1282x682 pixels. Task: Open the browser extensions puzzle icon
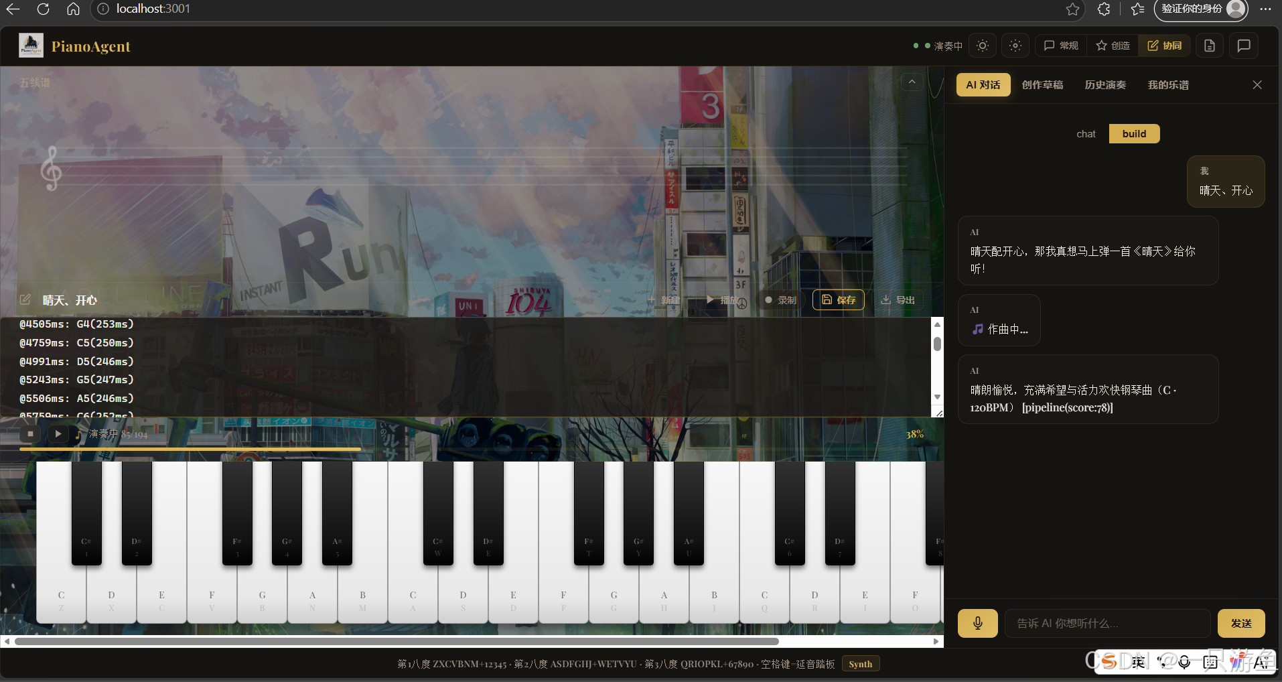(x=1104, y=9)
